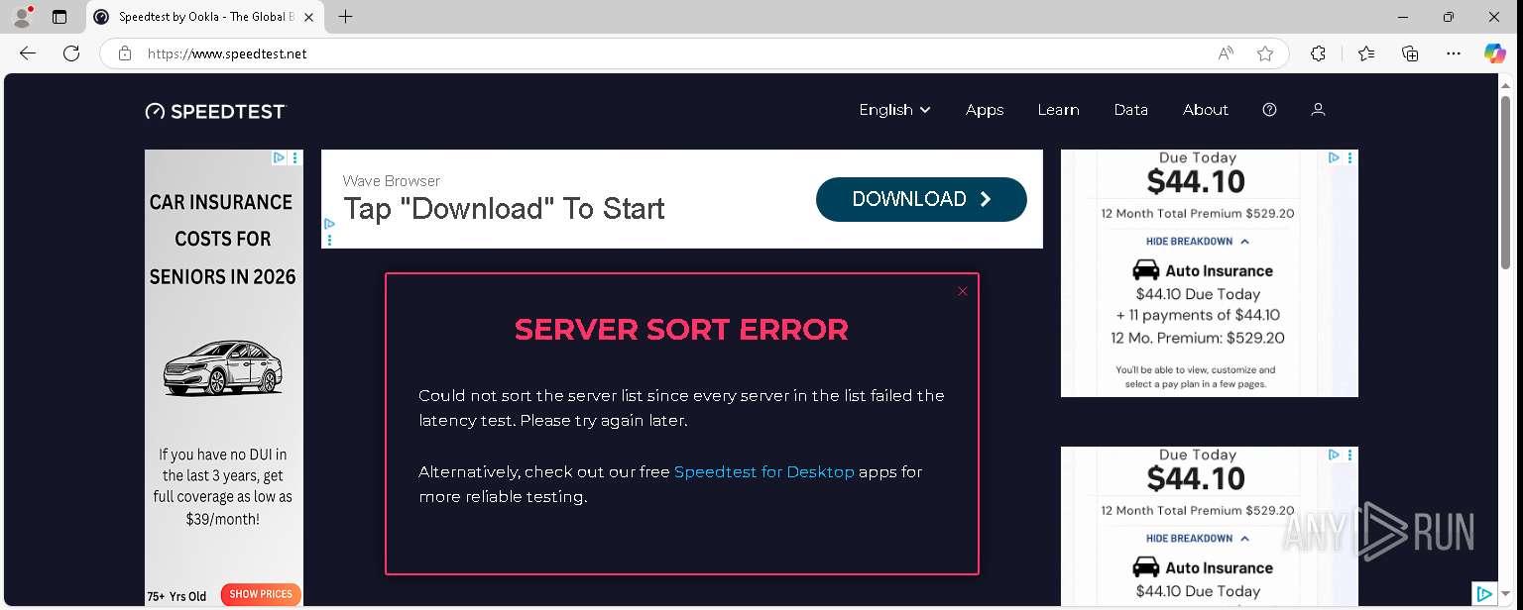Open a new browser tab

345,17
